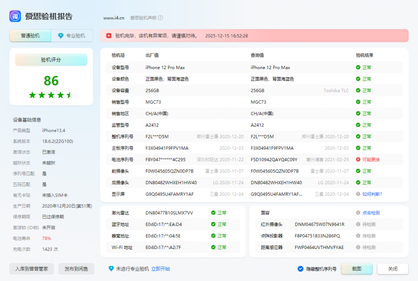Click the i4 爱思助手 logo icon
Image resolution: width=418 pixels, height=281 pixels.
point(14,16)
